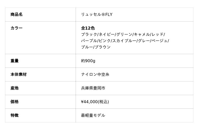The width and height of the screenshot is (203, 130).
Task: Click the 重量 row label
Action: tap(14, 61)
